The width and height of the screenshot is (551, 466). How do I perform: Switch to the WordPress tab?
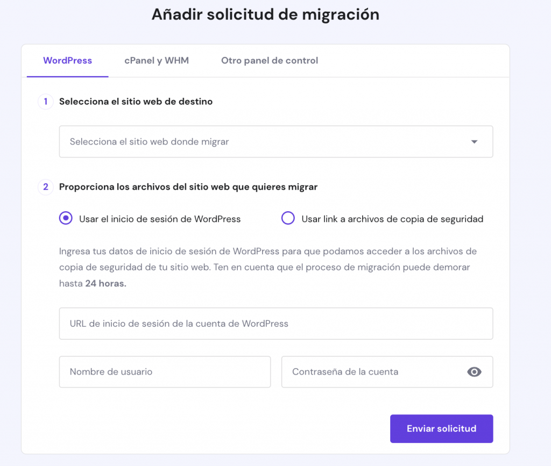pyautogui.click(x=67, y=61)
